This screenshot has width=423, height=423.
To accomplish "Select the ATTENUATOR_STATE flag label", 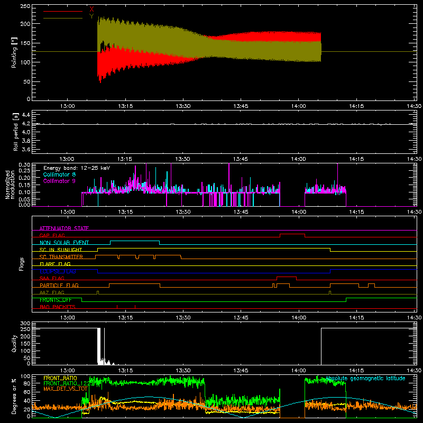I will pyautogui.click(x=64, y=228).
